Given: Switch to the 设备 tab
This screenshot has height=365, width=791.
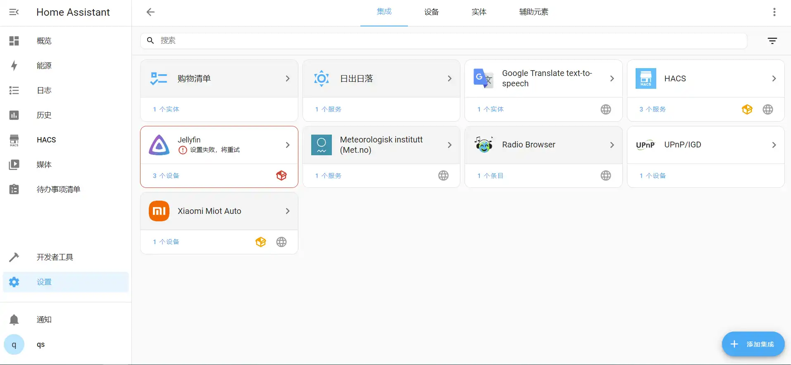Looking at the screenshot, I should (431, 12).
